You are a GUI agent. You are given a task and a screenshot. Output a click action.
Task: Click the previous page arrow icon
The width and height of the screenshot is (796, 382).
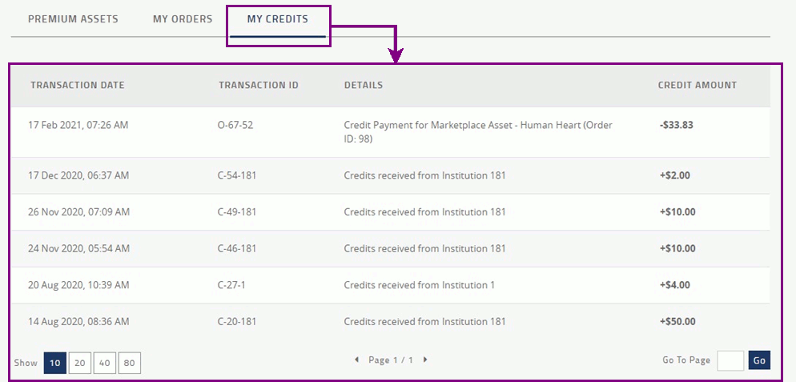click(356, 360)
